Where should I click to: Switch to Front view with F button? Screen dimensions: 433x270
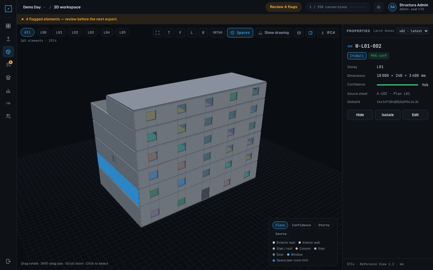[180, 33]
